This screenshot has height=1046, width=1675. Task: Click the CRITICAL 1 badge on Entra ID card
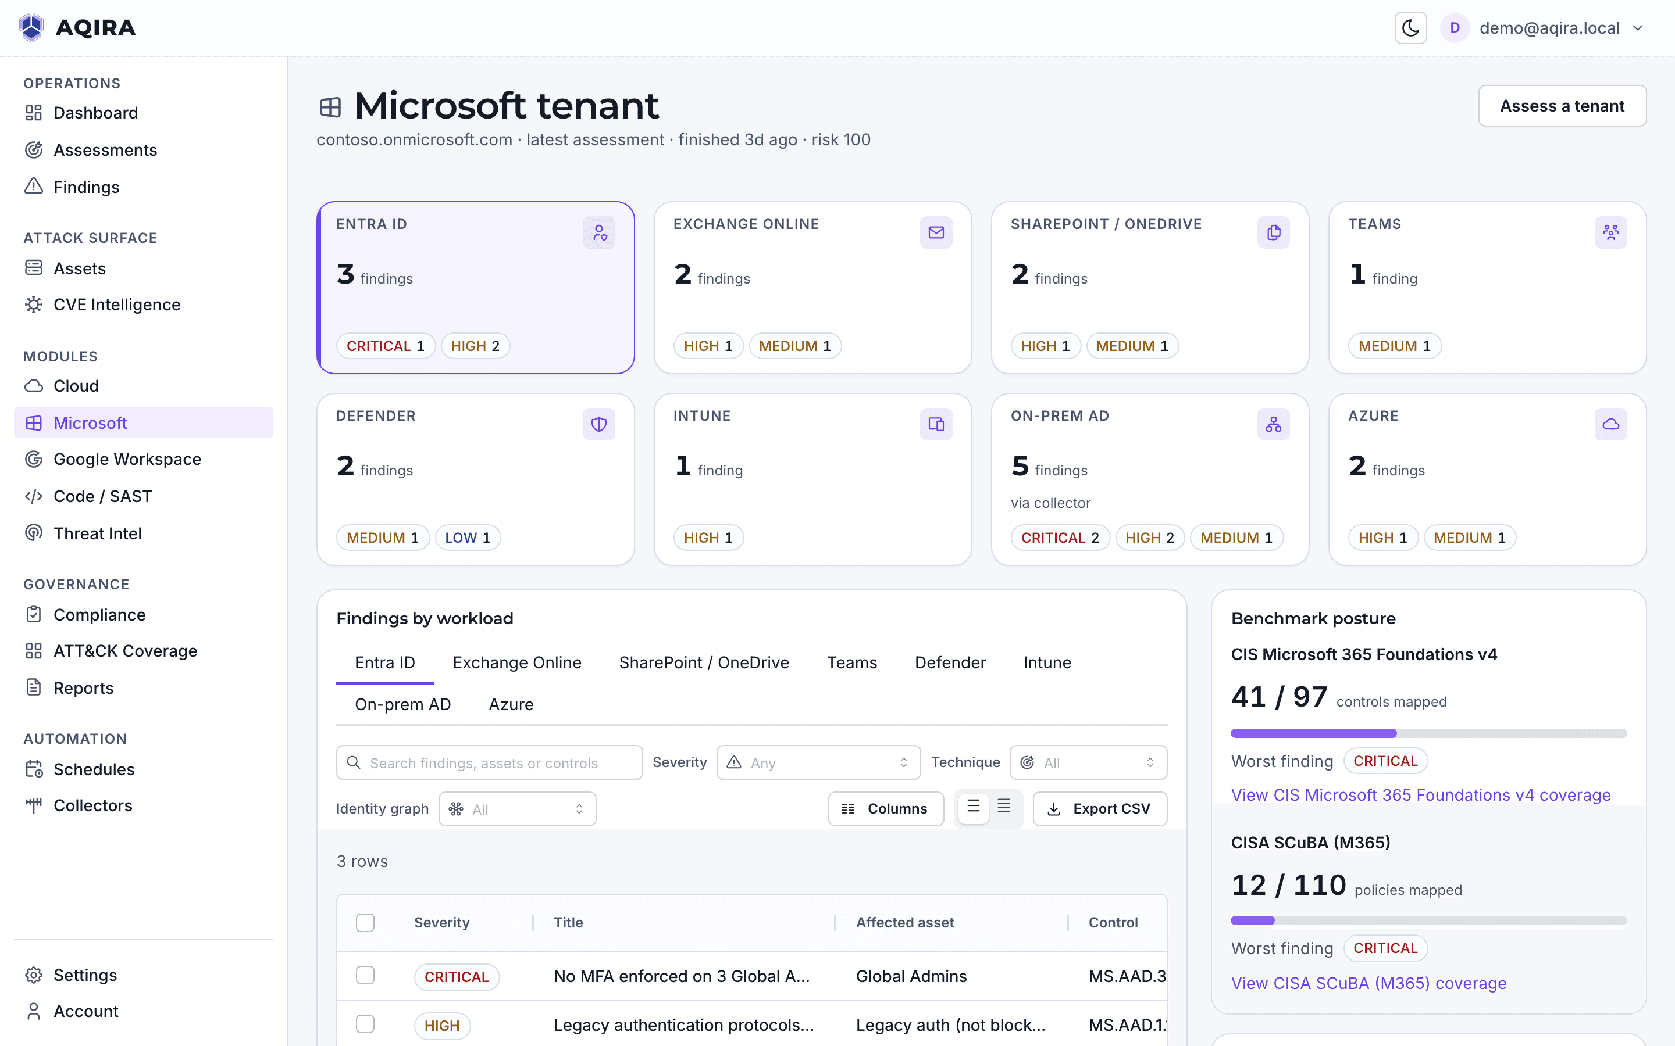click(x=386, y=346)
